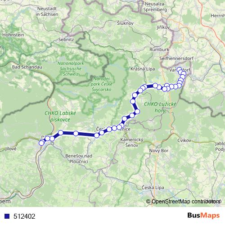Click the Česká Lípa city label
The height and width of the screenshot is (225, 225).
153,188
